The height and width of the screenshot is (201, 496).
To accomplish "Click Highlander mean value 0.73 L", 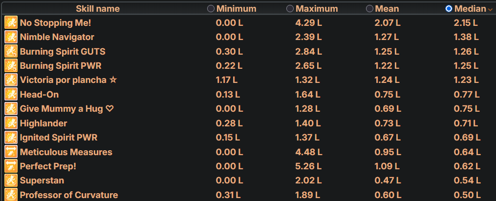I will (x=388, y=123).
